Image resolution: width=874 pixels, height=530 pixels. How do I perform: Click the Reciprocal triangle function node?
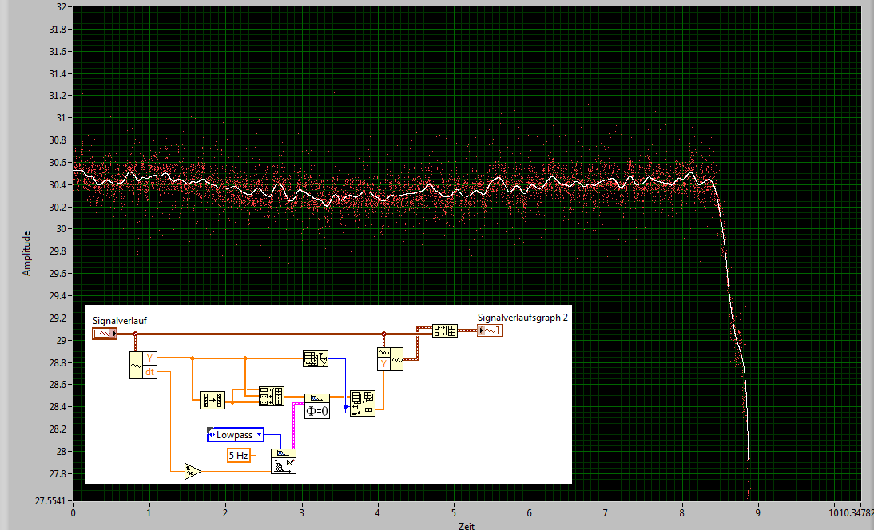(193, 471)
